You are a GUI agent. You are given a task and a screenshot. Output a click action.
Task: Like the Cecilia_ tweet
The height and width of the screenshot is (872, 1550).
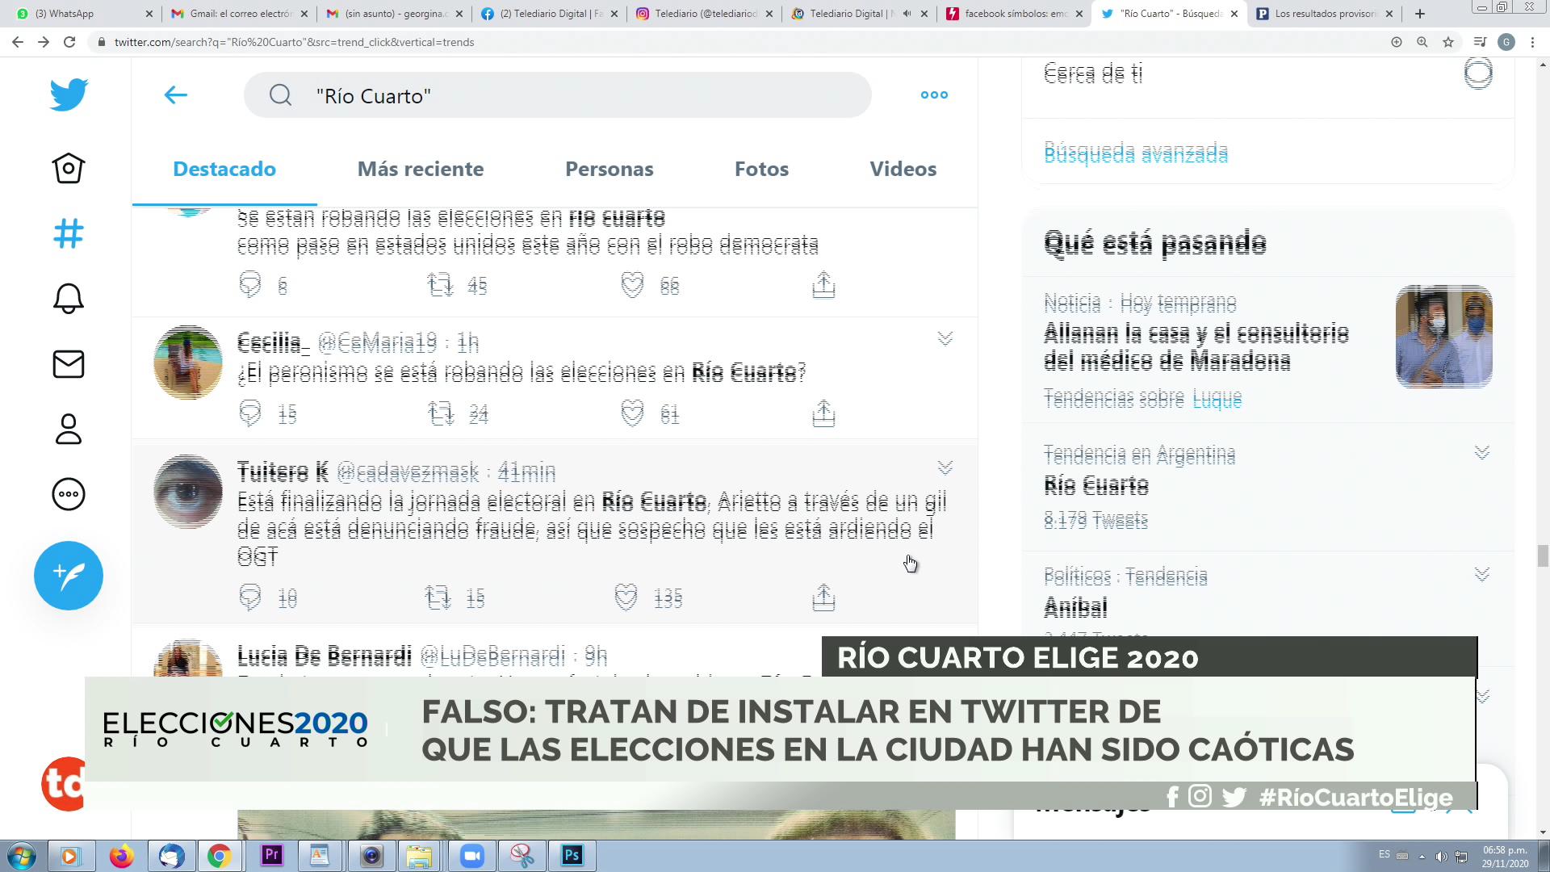(x=632, y=413)
